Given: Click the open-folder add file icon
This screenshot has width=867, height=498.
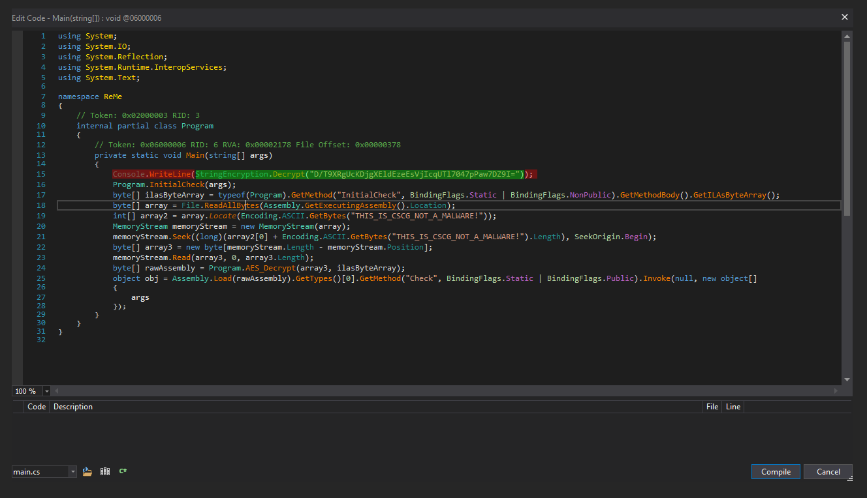Looking at the screenshot, I should [x=87, y=471].
